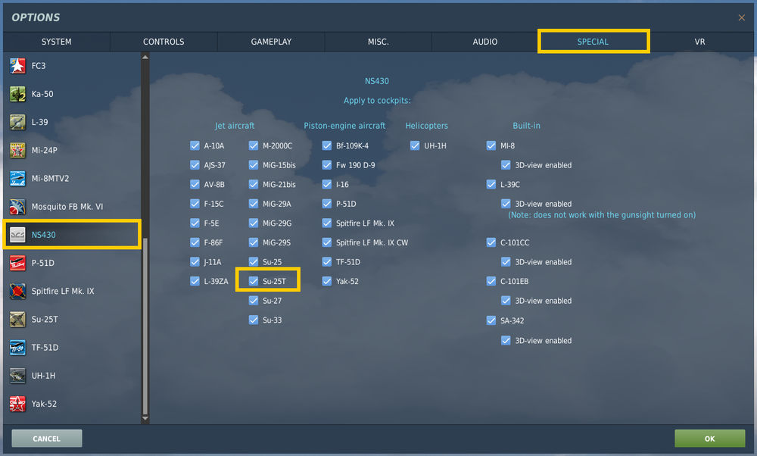Uncheck the MI-8 built-in checkbox
Viewport: 757px width, 456px height.
click(x=491, y=145)
